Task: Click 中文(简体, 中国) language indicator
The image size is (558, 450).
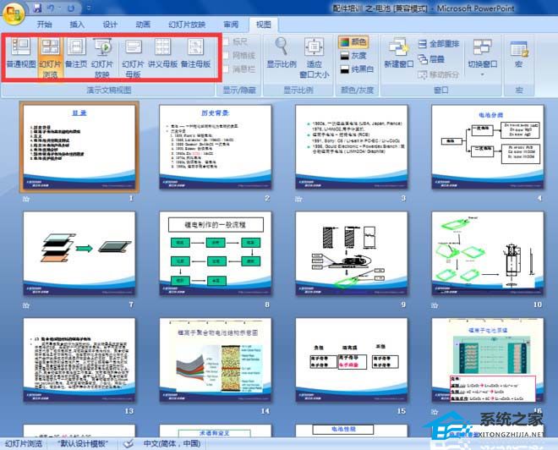Action: click(x=172, y=443)
